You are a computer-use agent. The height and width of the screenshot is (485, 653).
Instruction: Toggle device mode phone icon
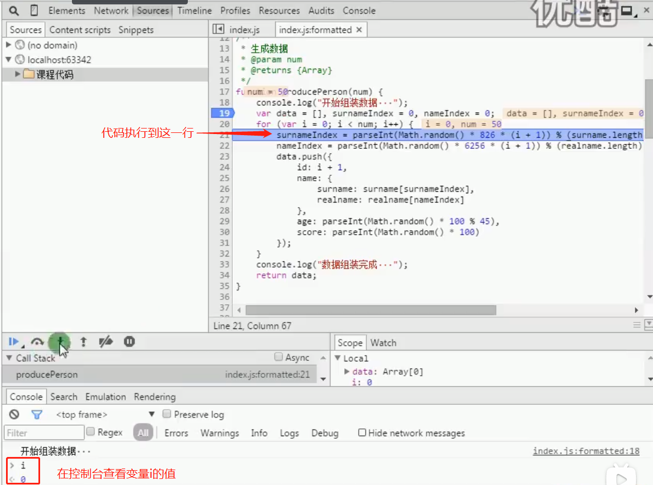(x=34, y=10)
